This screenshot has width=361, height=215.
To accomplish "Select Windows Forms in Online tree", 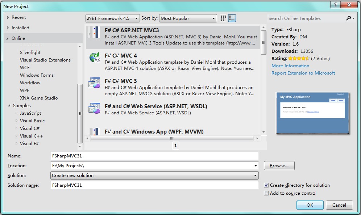I will point(37,75).
